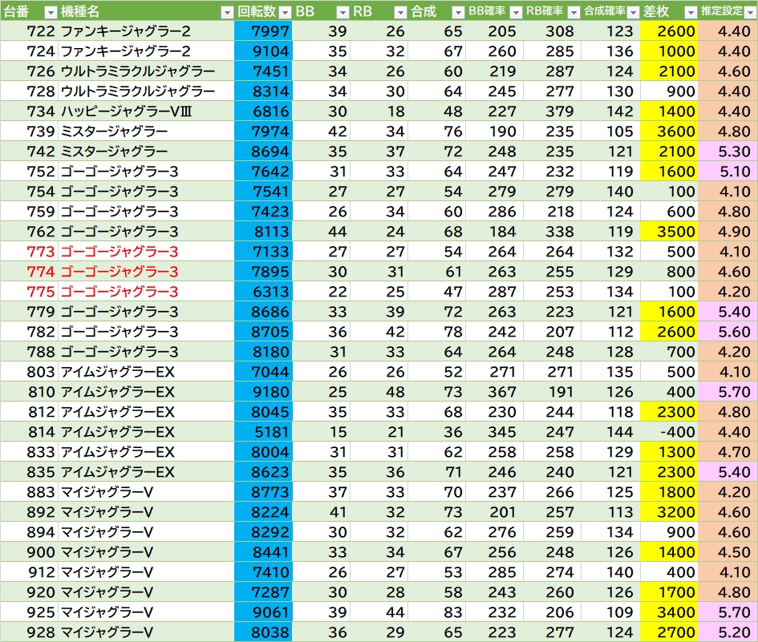Select rotation count cell 9104
This screenshot has height=642, width=758.
(263, 50)
